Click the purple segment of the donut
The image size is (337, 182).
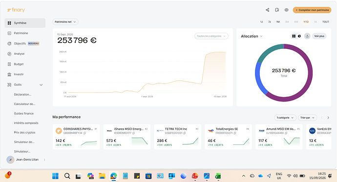click(x=310, y=73)
